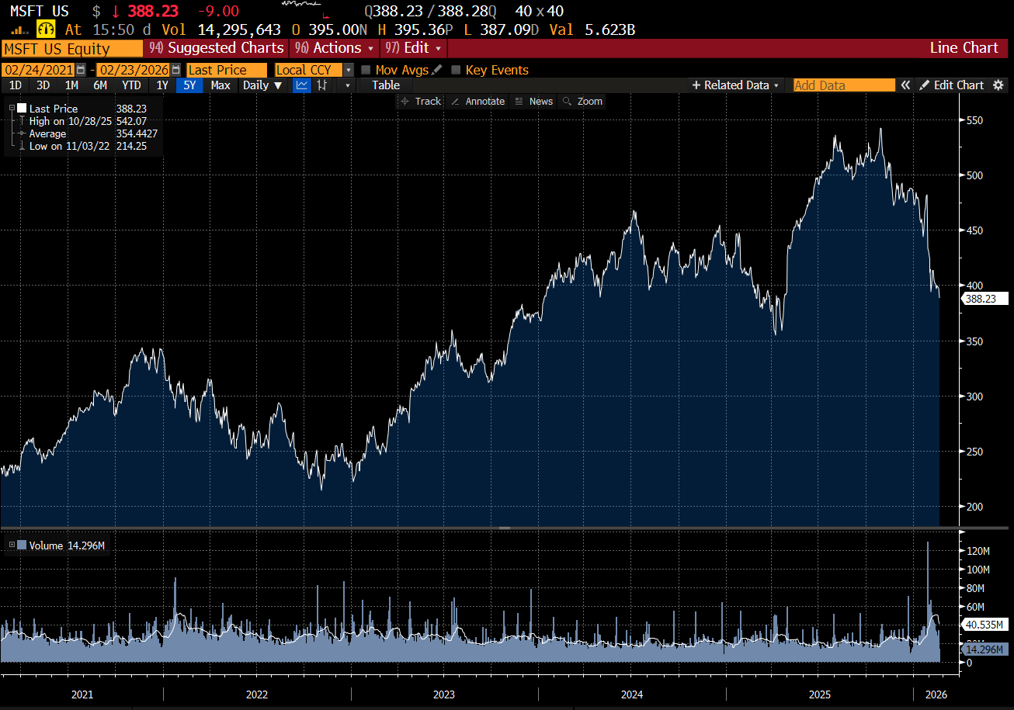Activate the Zoom magnifier tool
This screenshot has height=710, width=1014.
[582, 102]
